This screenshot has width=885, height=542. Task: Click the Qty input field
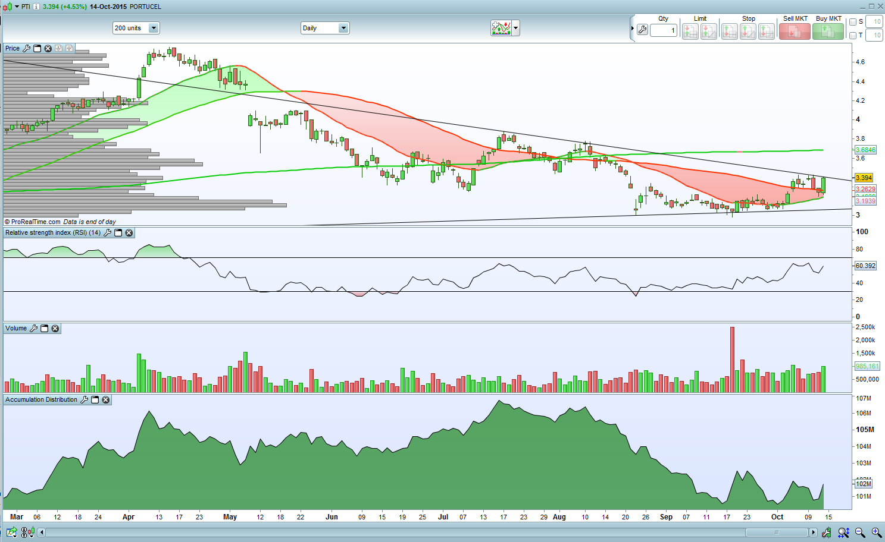pyautogui.click(x=664, y=30)
